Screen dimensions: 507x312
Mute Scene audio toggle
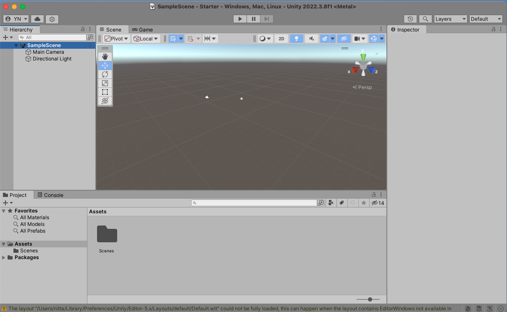pyautogui.click(x=311, y=39)
